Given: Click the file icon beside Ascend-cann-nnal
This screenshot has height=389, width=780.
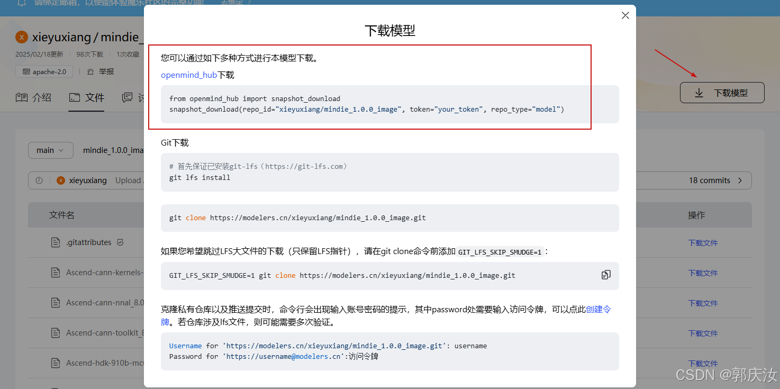Looking at the screenshot, I should coord(56,303).
